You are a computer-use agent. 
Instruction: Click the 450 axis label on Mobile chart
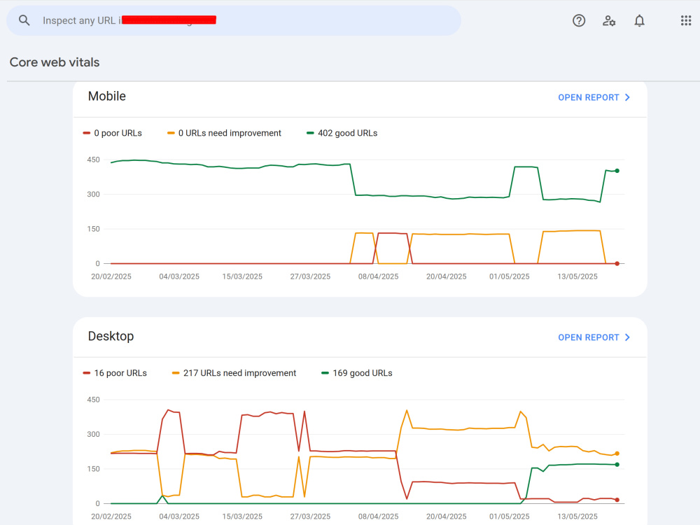[x=93, y=160]
